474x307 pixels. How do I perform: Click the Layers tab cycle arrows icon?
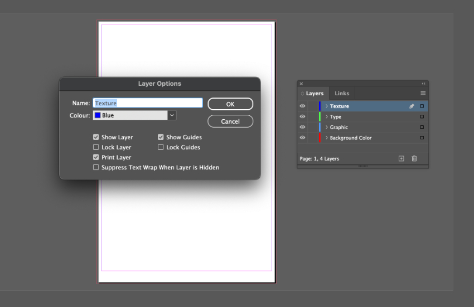coord(302,94)
